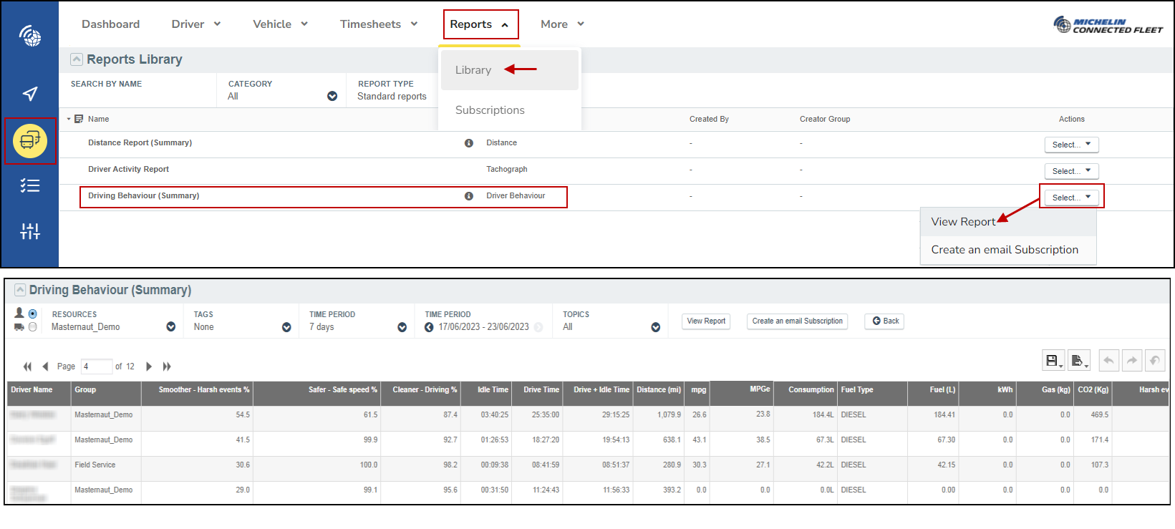Click info icon for Distance Report (Summary)
The height and width of the screenshot is (529, 1175).
469,143
